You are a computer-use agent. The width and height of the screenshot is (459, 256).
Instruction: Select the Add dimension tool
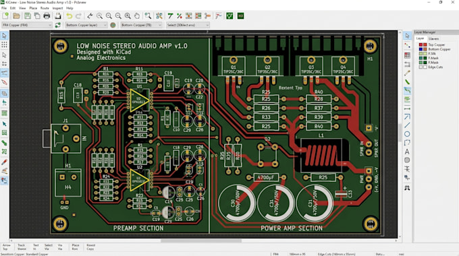[x=407, y=108]
